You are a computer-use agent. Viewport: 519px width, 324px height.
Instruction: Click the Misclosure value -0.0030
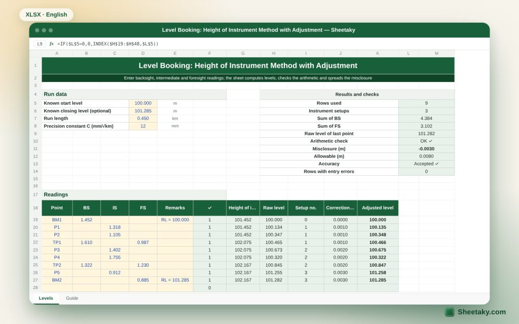pyautogui.click(x=426, y=149)
